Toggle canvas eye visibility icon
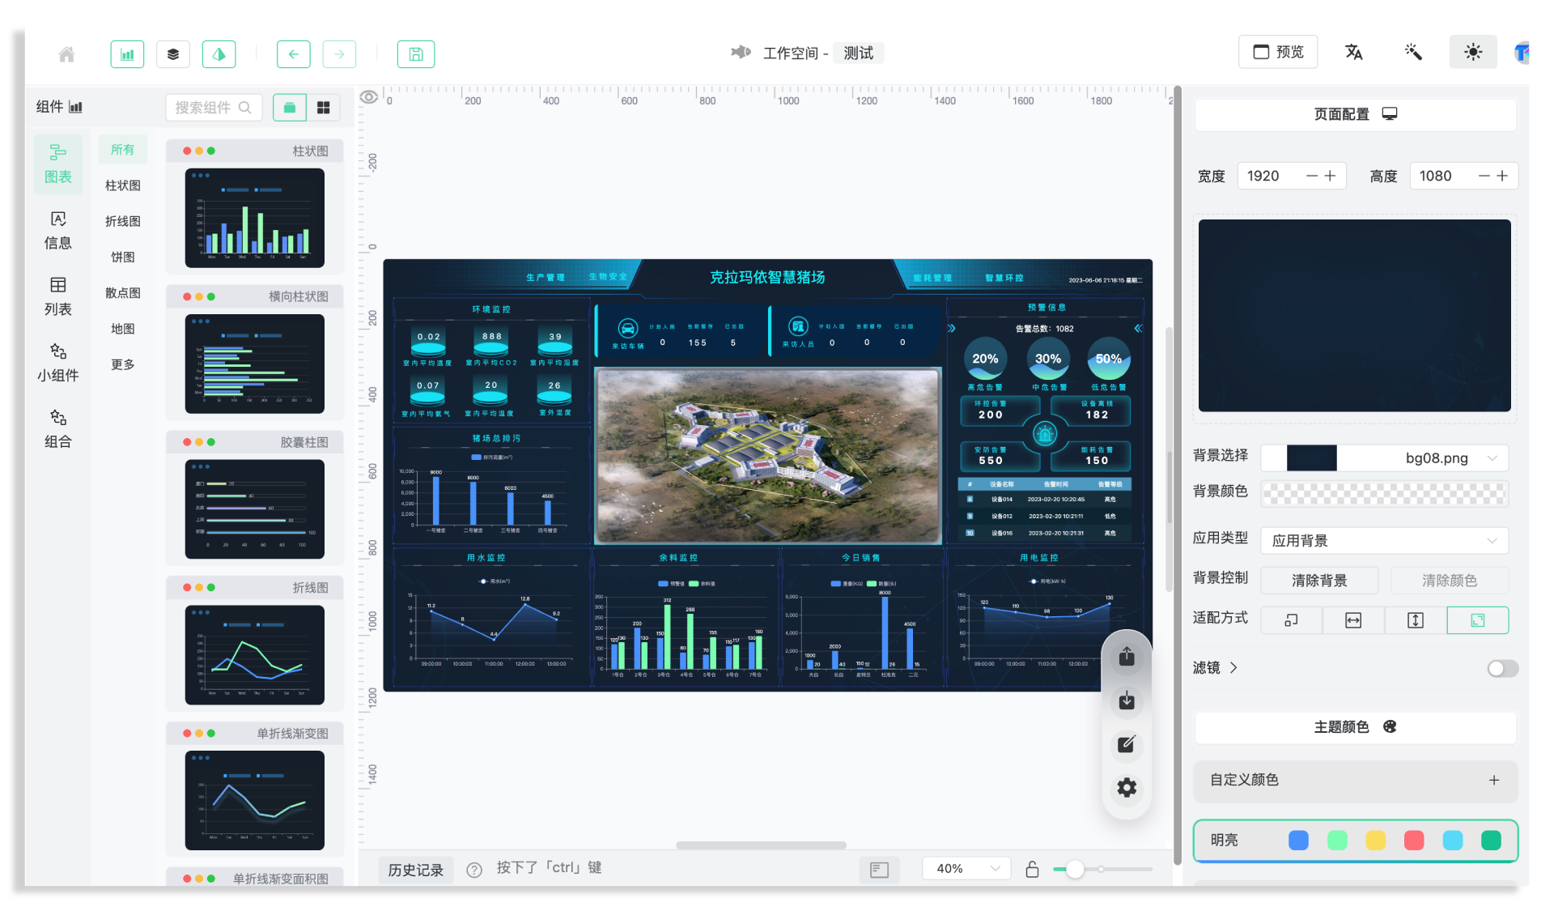 (x=369, y=97)
